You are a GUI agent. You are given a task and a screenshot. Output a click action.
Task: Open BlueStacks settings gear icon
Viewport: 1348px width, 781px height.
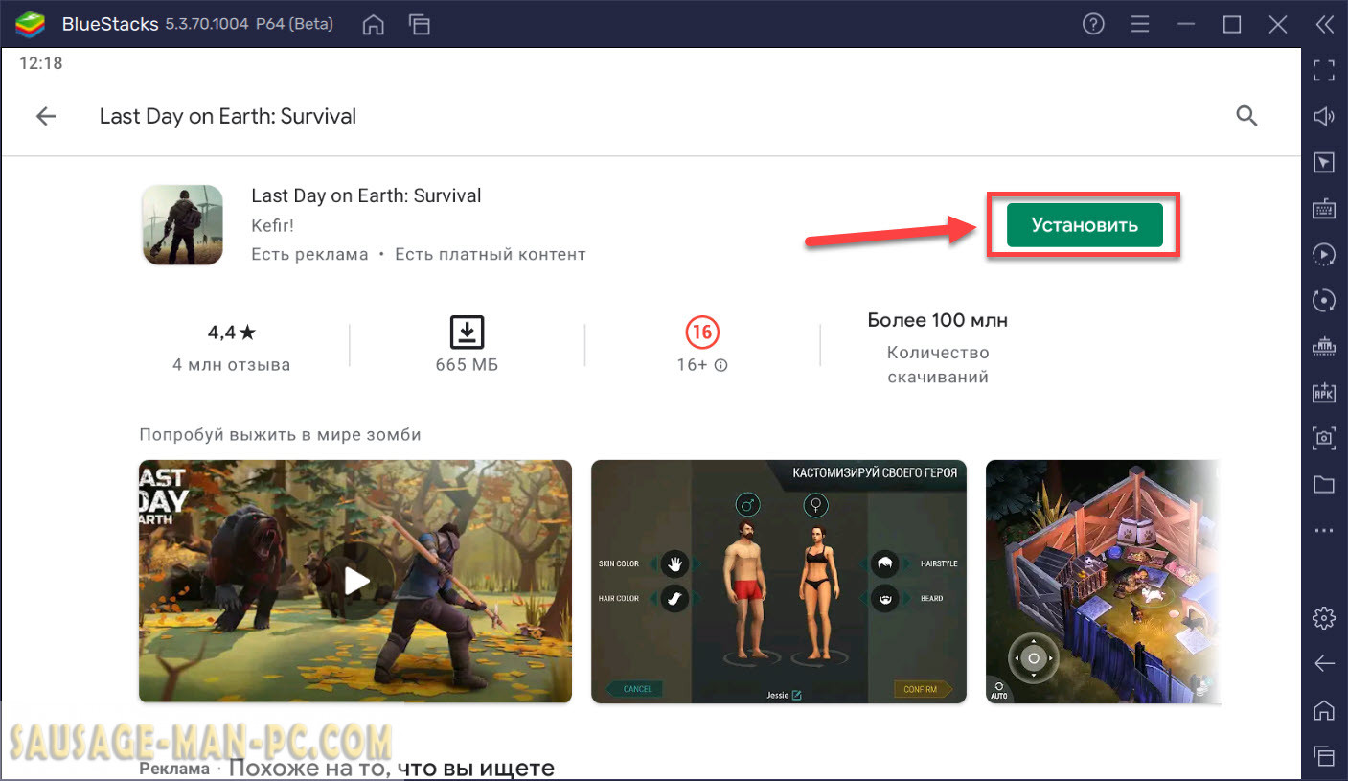coord(1324,618)
